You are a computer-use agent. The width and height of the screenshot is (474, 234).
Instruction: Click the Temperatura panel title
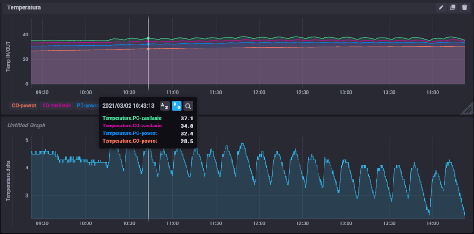click(x=24, y=7)
